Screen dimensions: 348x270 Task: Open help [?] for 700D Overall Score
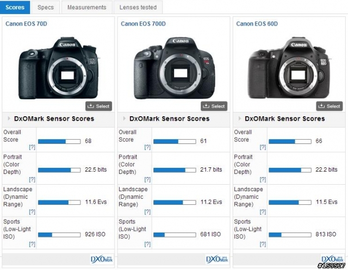(x=147, y=147)
